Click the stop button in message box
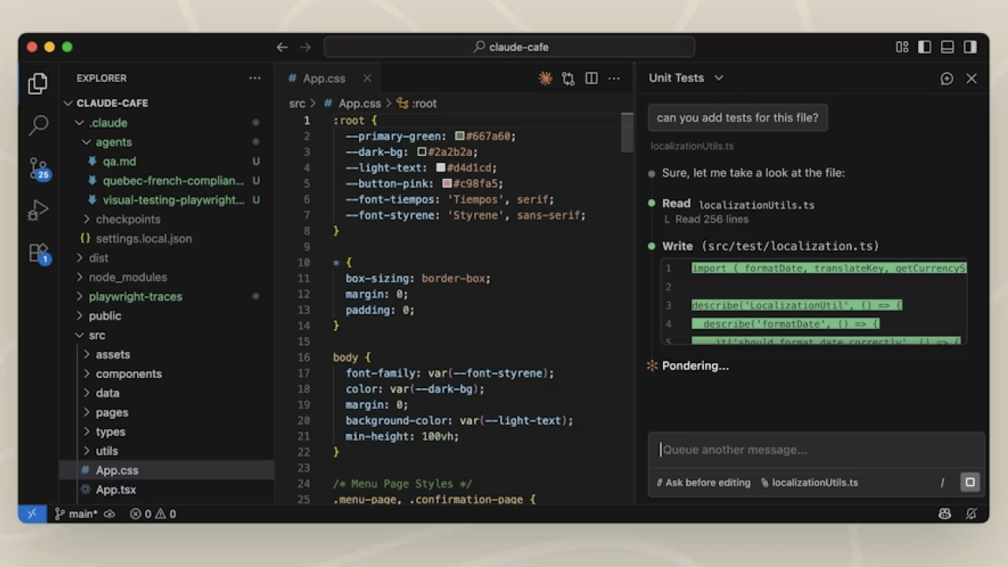1008x567 pixels. (x=969, y=482)
